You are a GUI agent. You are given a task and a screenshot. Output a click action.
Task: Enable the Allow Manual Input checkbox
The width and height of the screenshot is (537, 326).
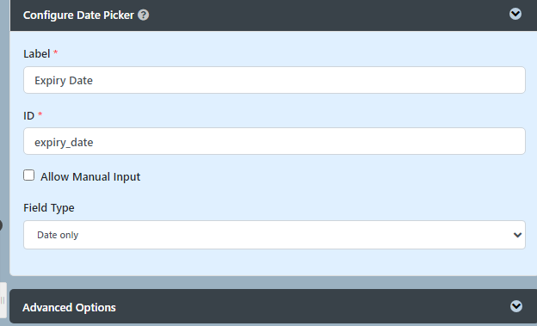click(x=28, y=175)
